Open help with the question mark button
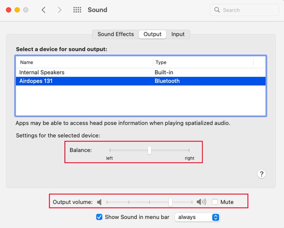The height and width of the screenshot is (228, 284). 262,174
